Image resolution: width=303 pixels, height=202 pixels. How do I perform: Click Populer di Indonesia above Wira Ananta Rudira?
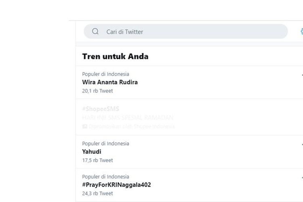coord(105,74)
